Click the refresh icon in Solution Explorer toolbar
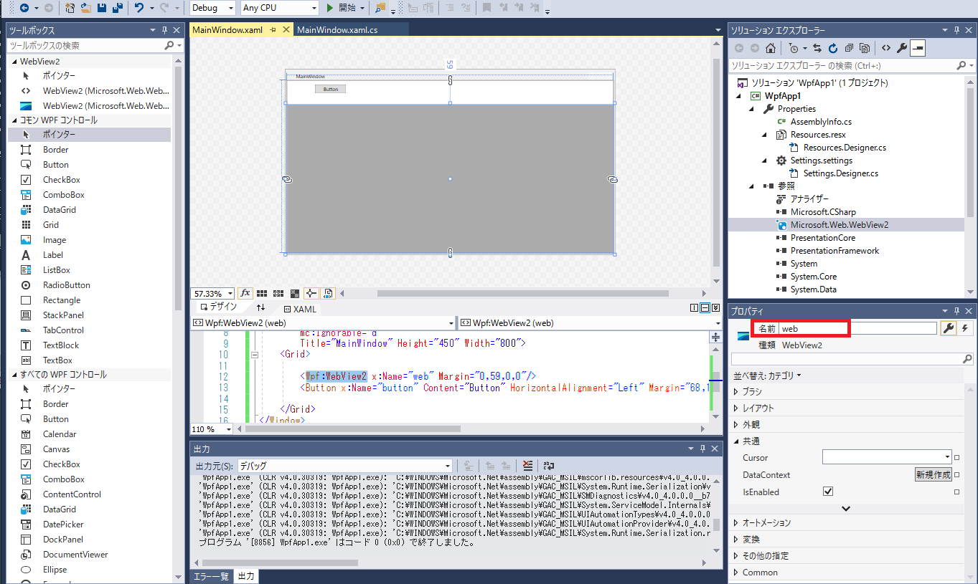The image size is (978, 584). pyautogui.click(x=832, y=48)
